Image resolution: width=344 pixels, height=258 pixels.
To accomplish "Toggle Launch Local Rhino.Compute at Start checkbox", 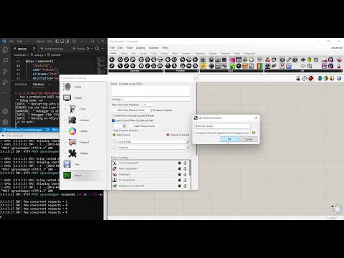I will [113, 120].
